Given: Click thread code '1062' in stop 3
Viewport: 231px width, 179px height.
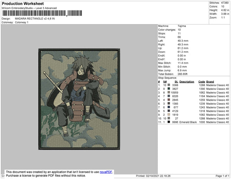Looking at the screenshot, I should tap(202, 93).
